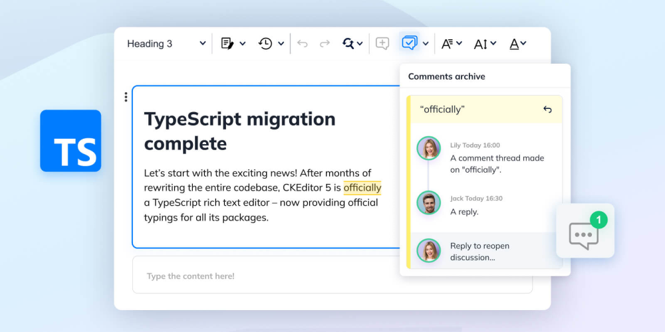This screenshot has height=332, width=665.
Task: Click the add comment icon
Action: pos(382,43)
